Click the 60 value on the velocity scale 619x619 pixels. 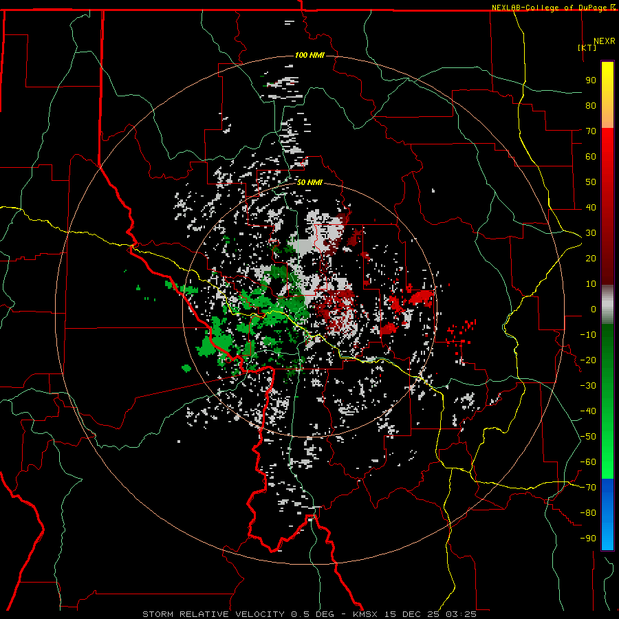click(591, 157)
